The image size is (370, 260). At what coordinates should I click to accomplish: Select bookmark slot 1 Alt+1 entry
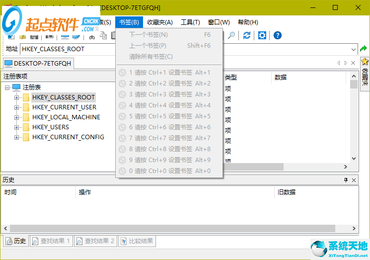pyautogui.click(x=169, y=73)
